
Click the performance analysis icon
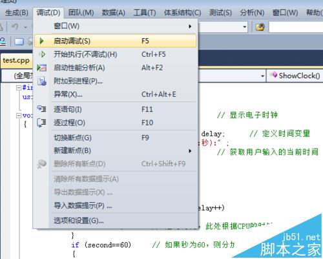[42, 68]
